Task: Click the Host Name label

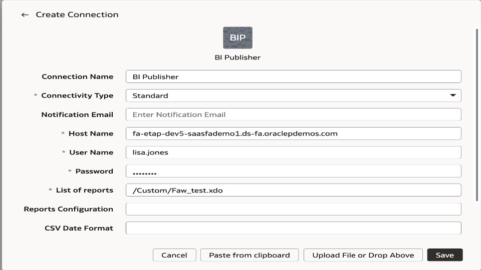Action: 91,133
